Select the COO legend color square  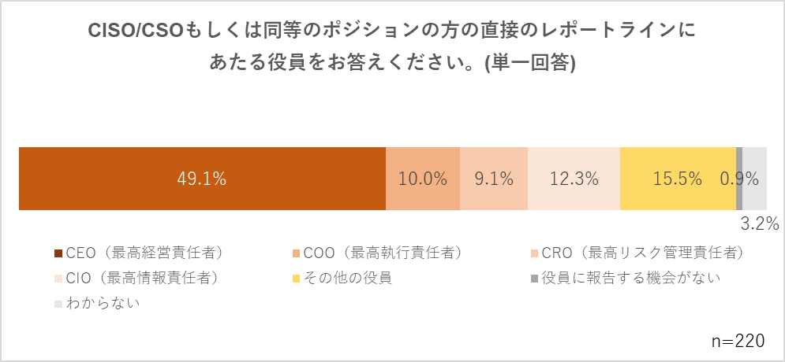pyautogui.click(x=297, y=253)
